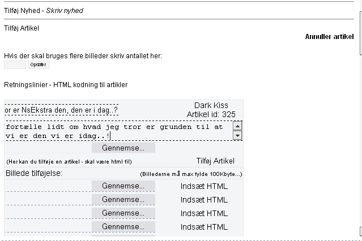Click Gennemse button for article file
Image resolution: width=362 pixels, height=241 pixels.
[123, 148]
